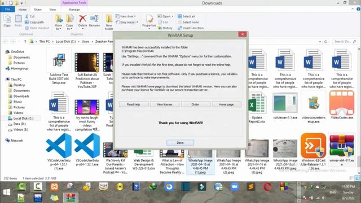This screenshot has width=361, height=203.
Task: Switch to the Share ribbon tab
Action: tap(38, 10)
